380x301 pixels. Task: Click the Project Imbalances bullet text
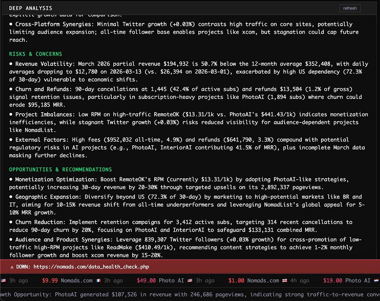pyautogui.click(x=189, y=122)
